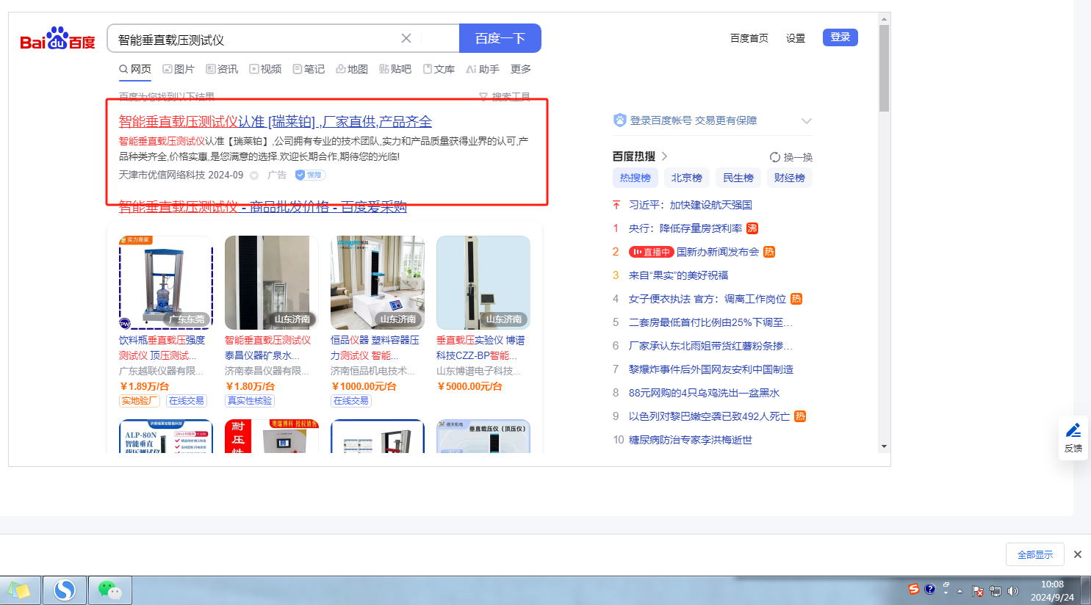This screenshot has height=605, width=1091.
Task: Click the 热 badge beside 女子便衣执法 headline
Action: pos(796,299)
